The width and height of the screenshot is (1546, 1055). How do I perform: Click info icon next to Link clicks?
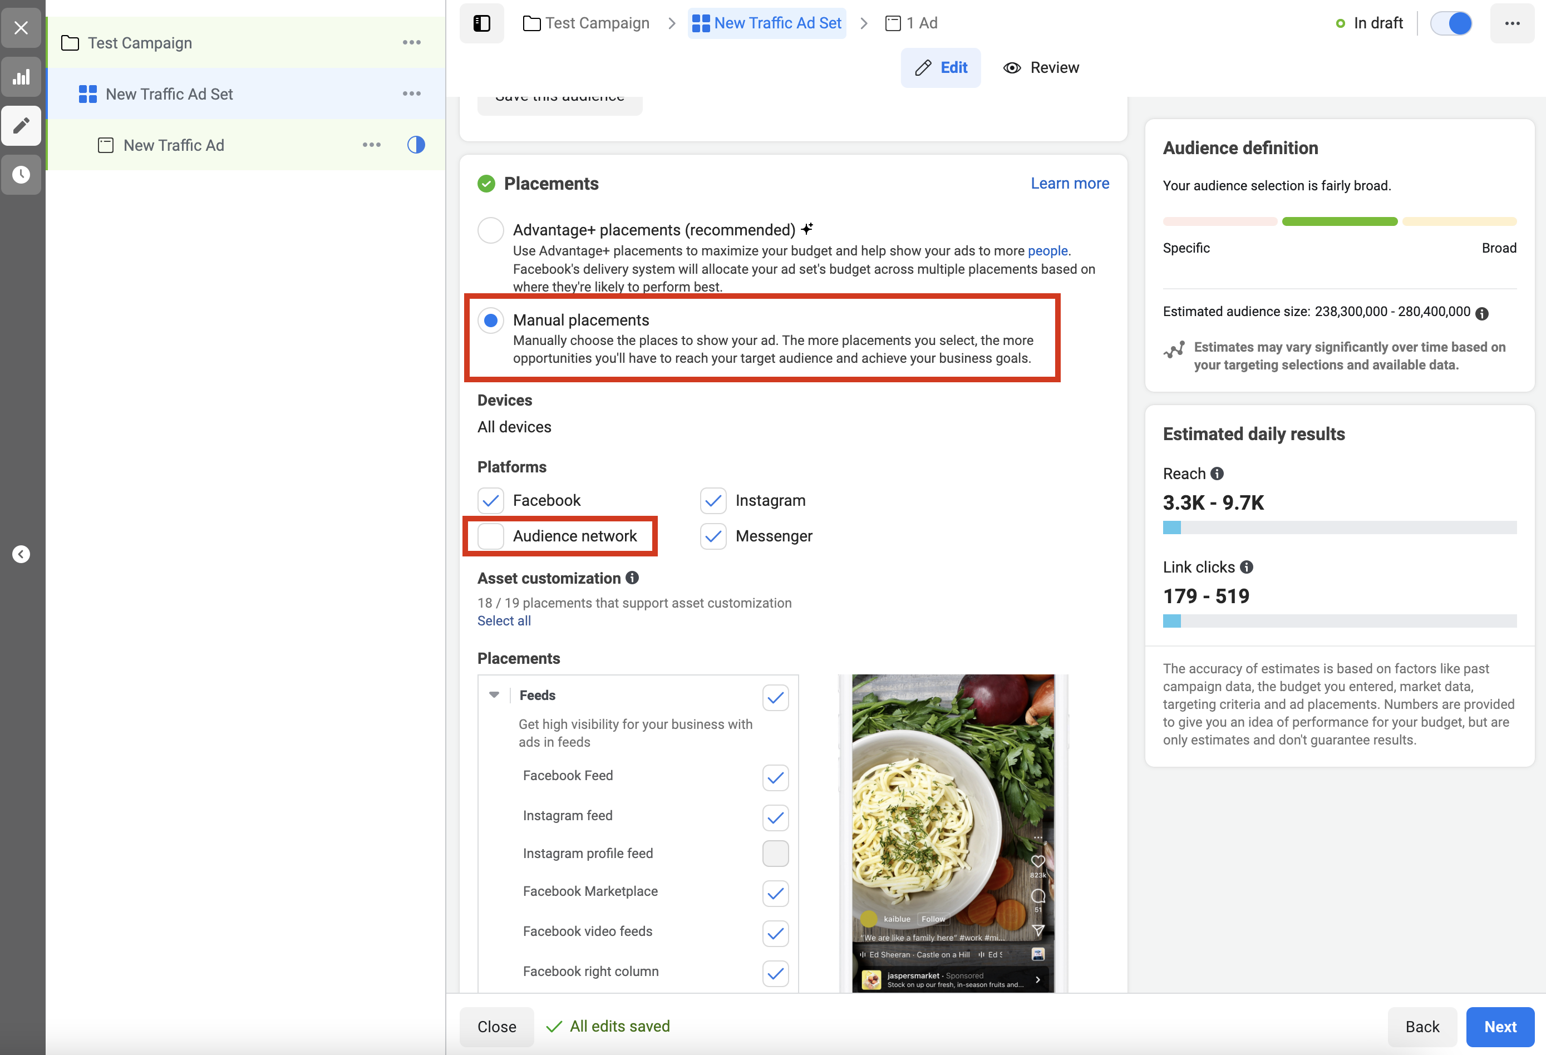tap(1247, 568)
